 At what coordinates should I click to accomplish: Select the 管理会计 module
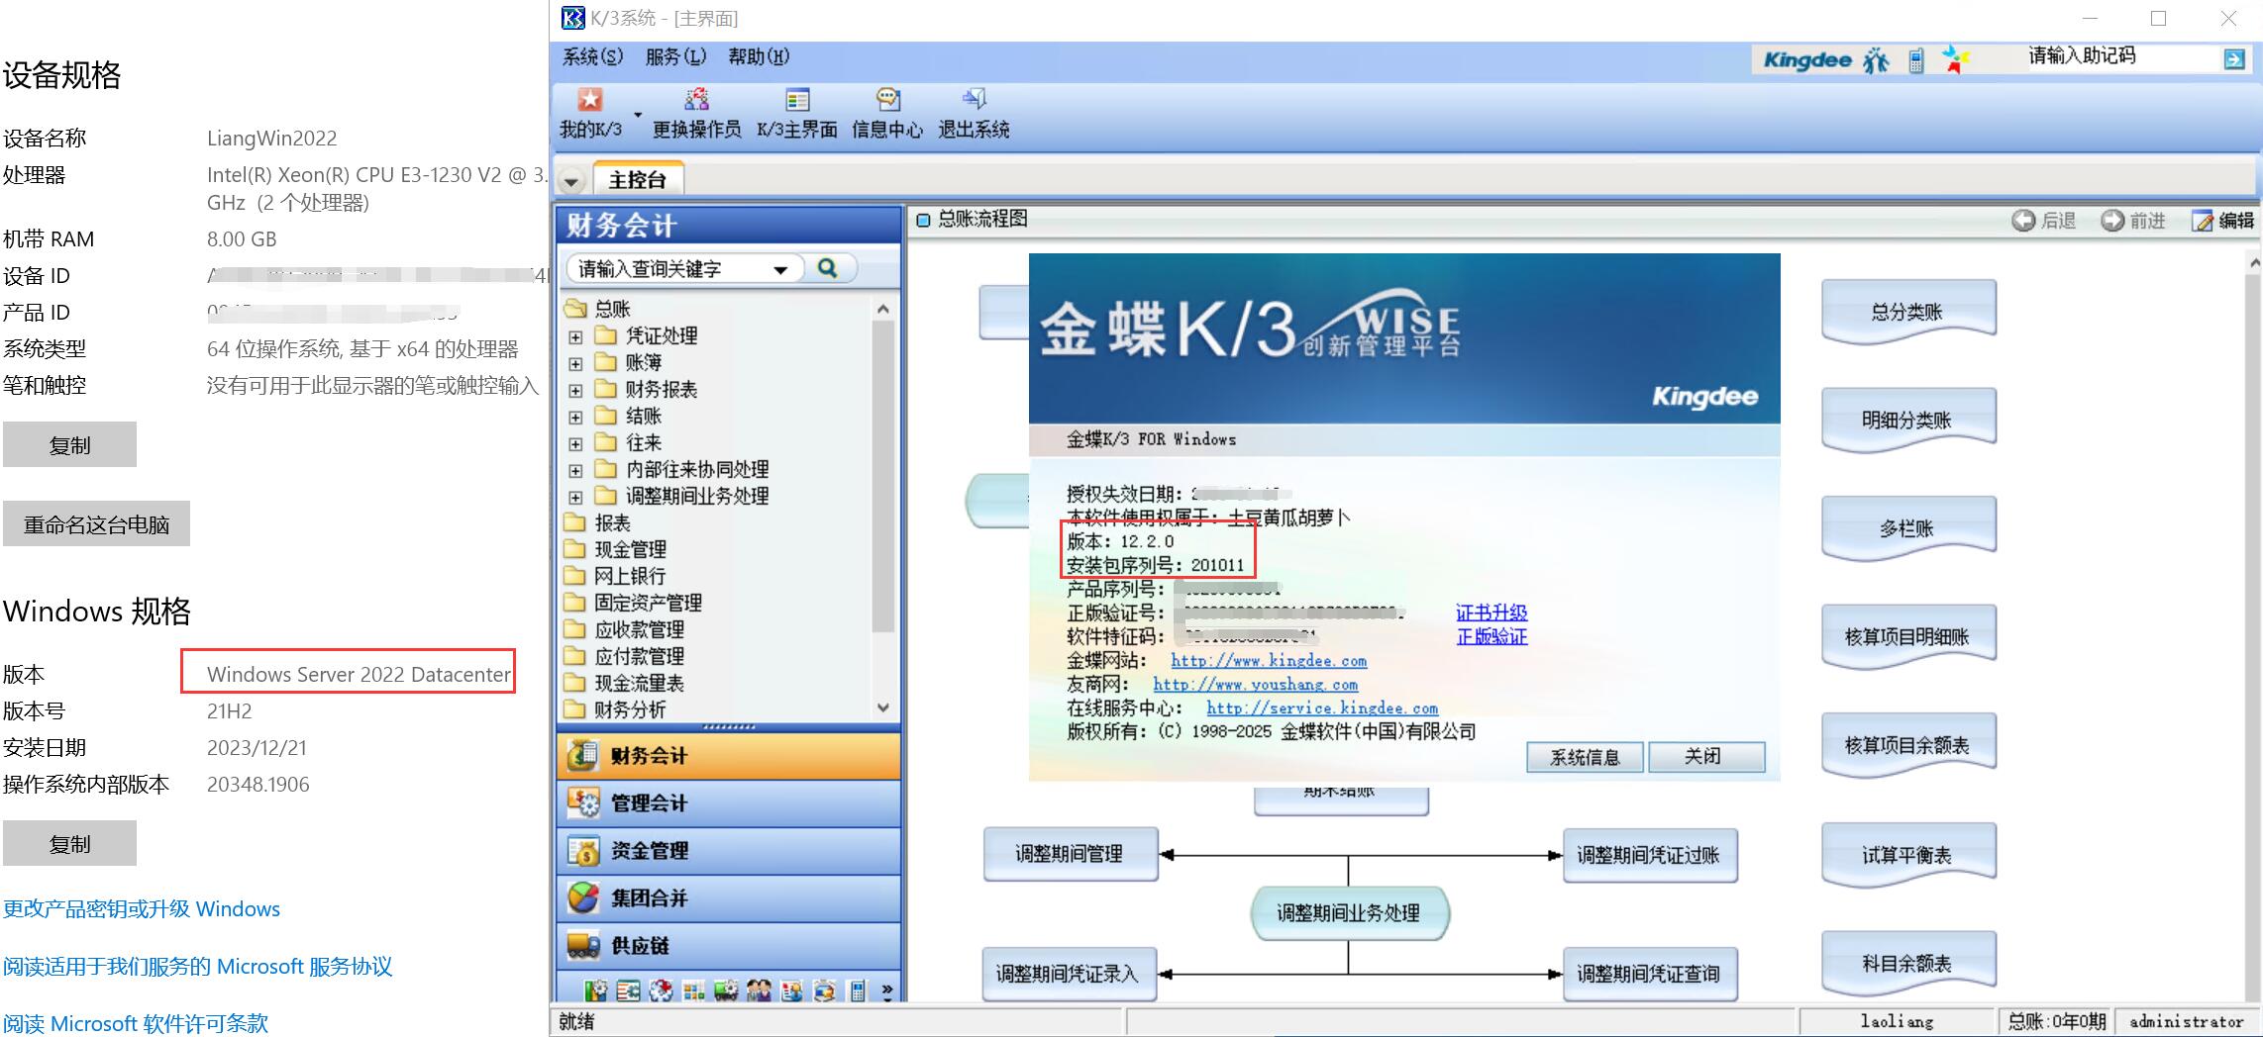(729, 803)
